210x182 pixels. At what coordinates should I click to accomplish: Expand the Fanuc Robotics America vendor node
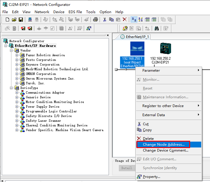pyautogui.click(x=17, y=55)
